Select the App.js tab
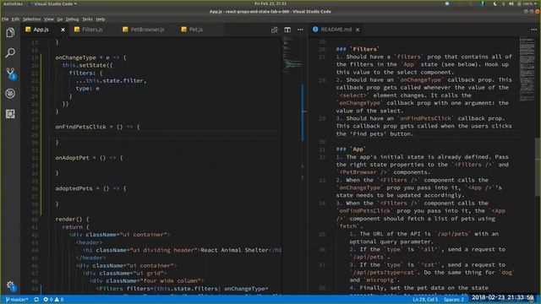This screenshot has width=541, height=304. pos(41,30)
